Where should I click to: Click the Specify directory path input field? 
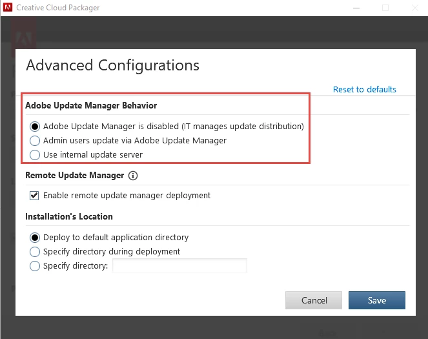179,265
